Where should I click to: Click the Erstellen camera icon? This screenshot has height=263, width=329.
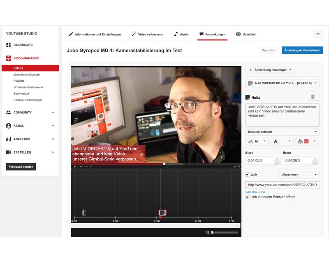click(x=8, y=152)
